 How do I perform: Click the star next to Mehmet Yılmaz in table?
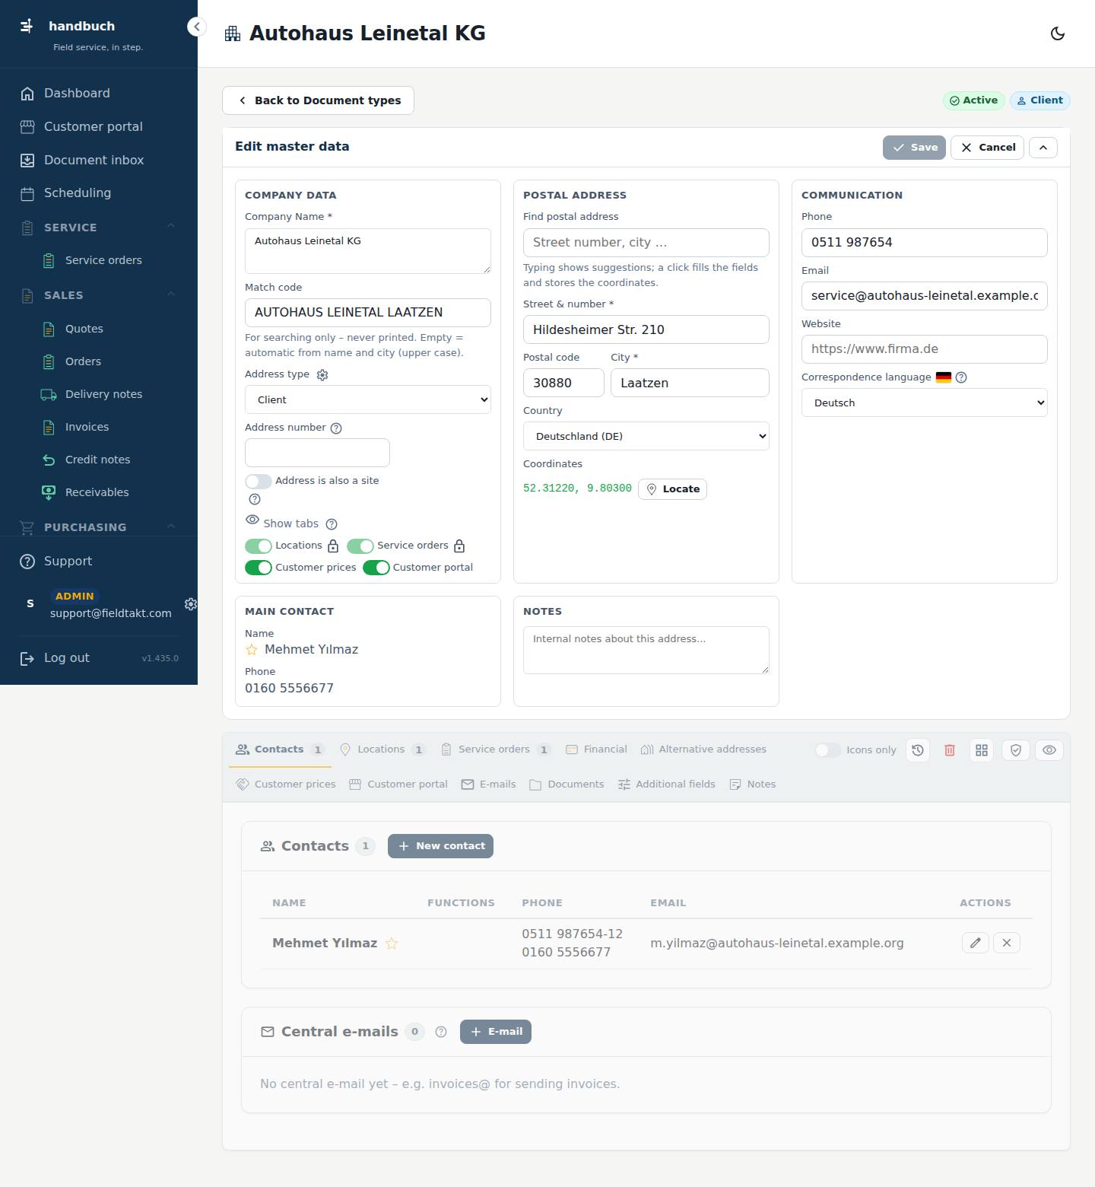point(392,944)
